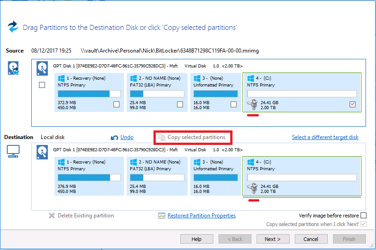Enable Verify image before restore
This screenshot has height=250, width=376.
click(x=363, y=216)
